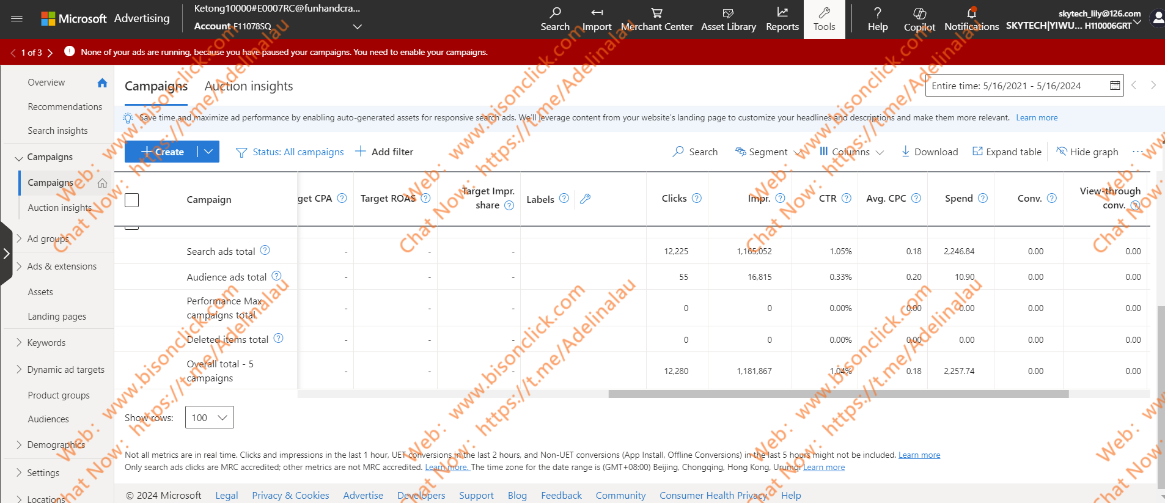
Task: Open Product groups in the sidebar
Action: [x=59, y=395]
